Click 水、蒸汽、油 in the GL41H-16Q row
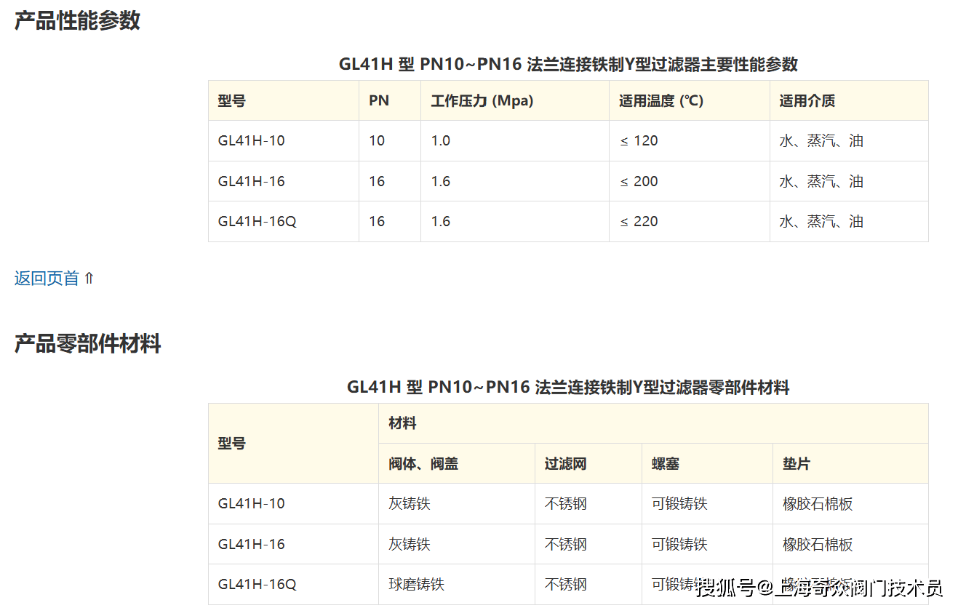The width and height of the screenshot is (966, 608). 821,221
